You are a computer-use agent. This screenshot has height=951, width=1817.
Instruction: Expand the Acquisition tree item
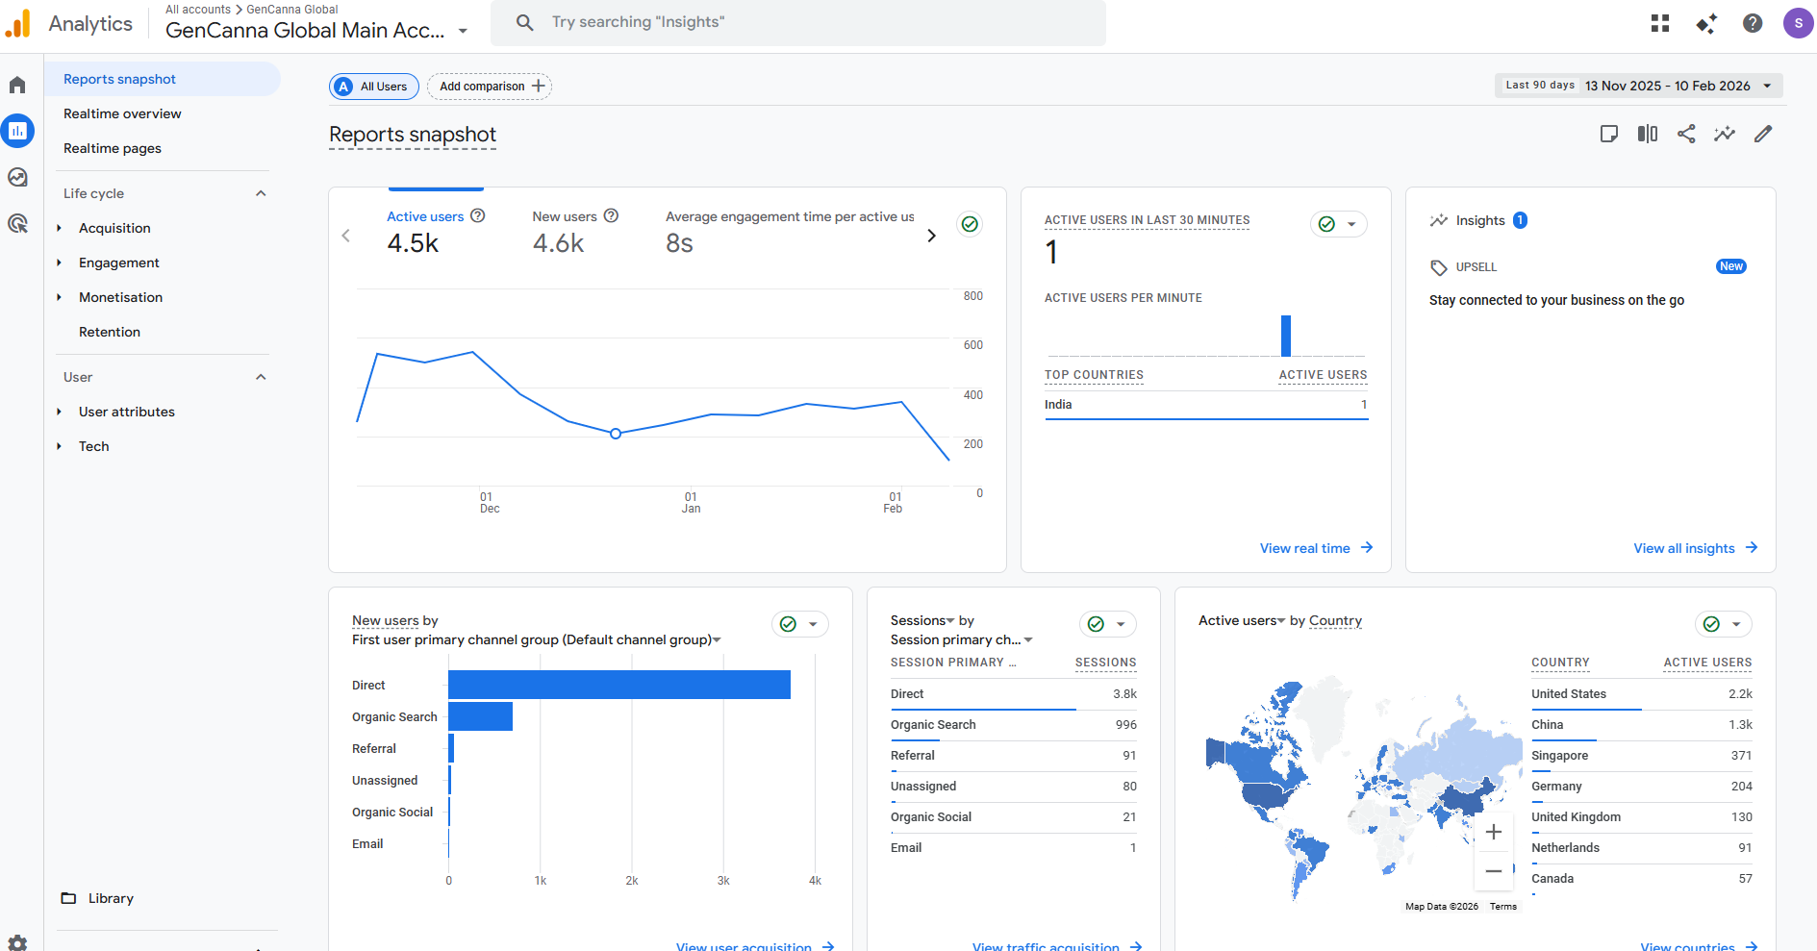60,228
